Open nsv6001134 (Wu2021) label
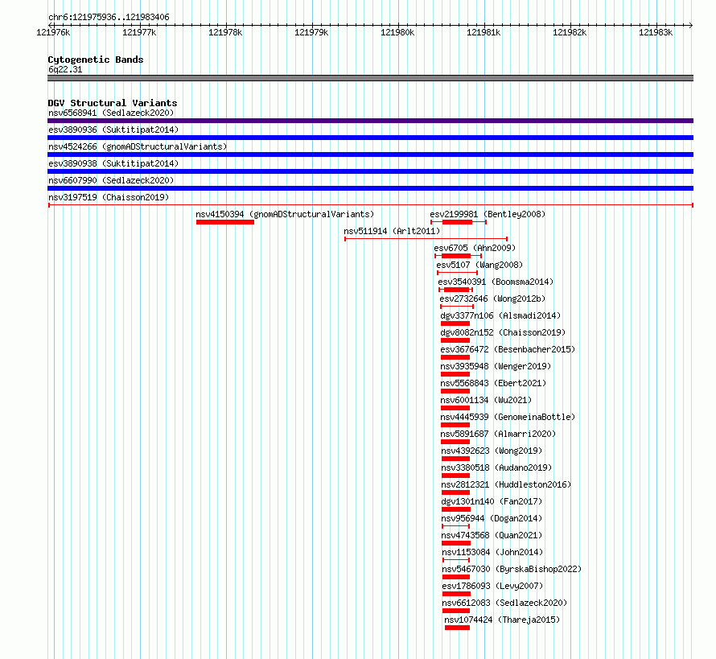This screenshot has height=659, width=716. tap(486, 400)
